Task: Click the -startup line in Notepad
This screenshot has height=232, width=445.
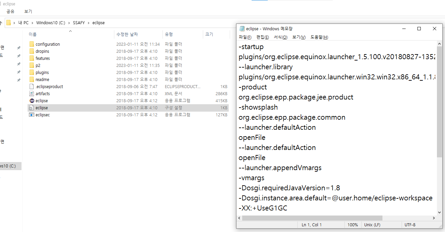Action: (x=251, y=47)
